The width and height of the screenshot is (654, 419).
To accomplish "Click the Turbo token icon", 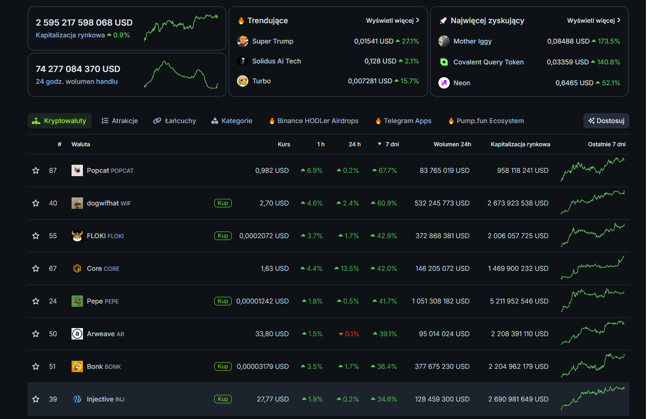I will click(x=243, y=81).
